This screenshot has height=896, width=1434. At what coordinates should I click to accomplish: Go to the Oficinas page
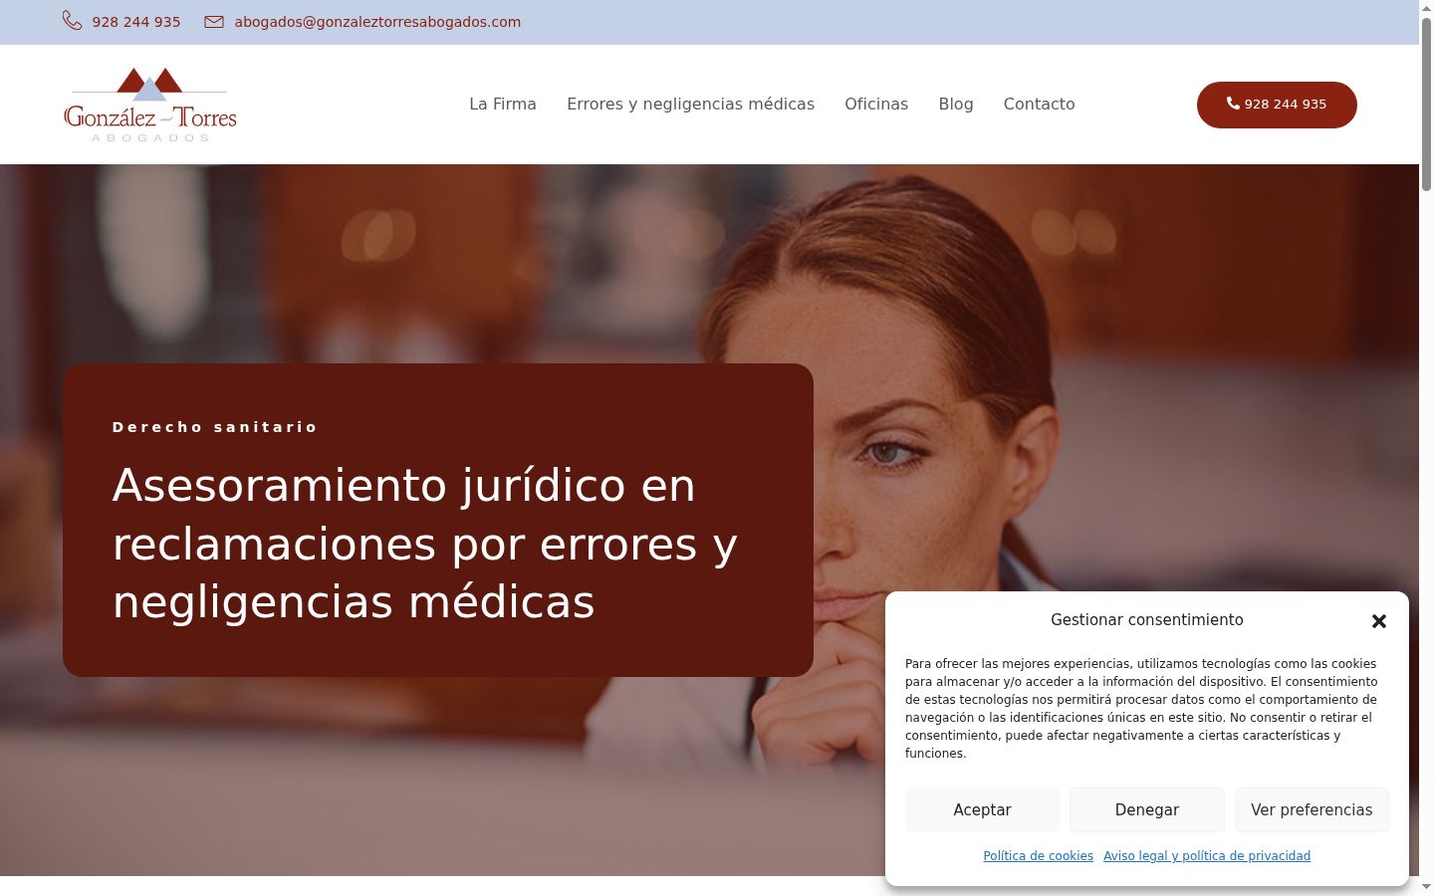(876, 104)
